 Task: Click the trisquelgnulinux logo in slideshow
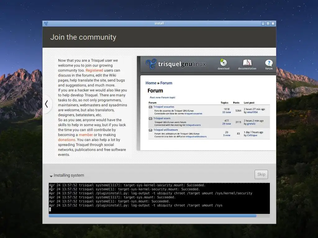176,64
